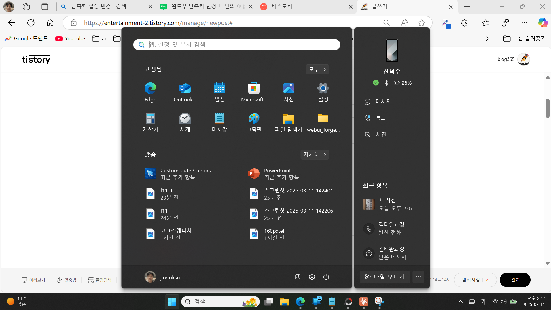This screenshot has height=310, width=551.
Task: Expand 모두 to show all pinned apps
Action: coord(317,69)
